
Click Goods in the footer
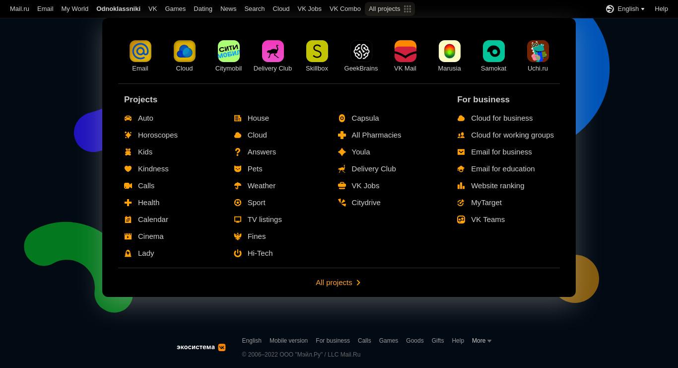[x=415, y=341]
